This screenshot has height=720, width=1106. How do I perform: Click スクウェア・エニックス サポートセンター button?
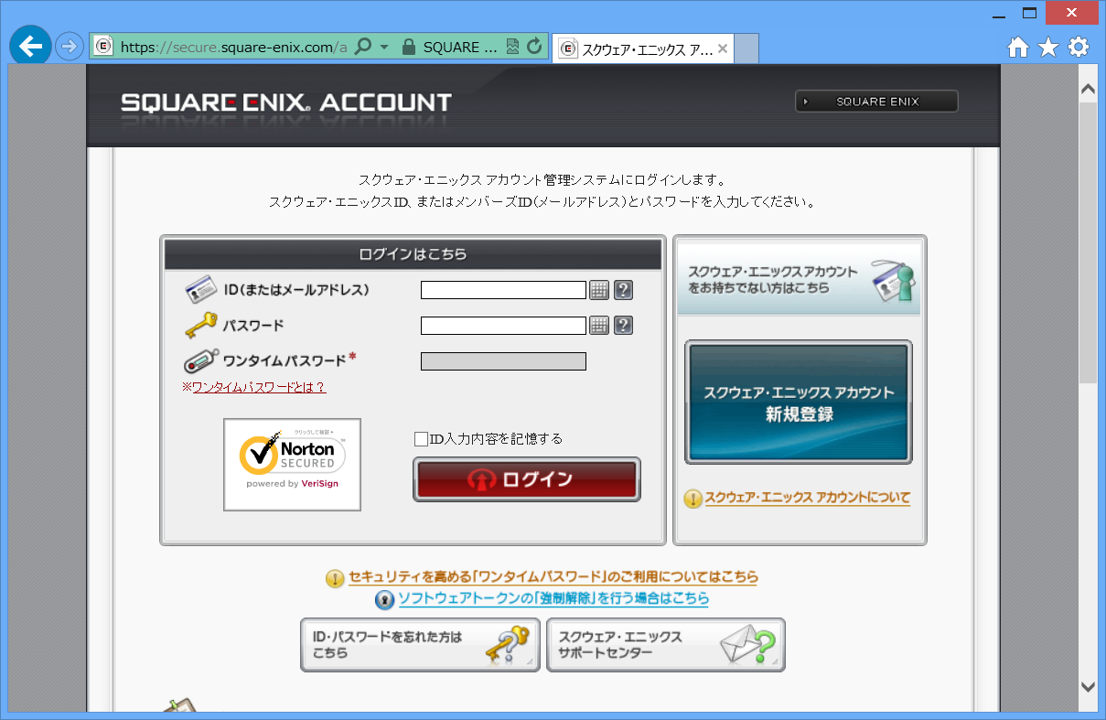(x=666, y=645)
